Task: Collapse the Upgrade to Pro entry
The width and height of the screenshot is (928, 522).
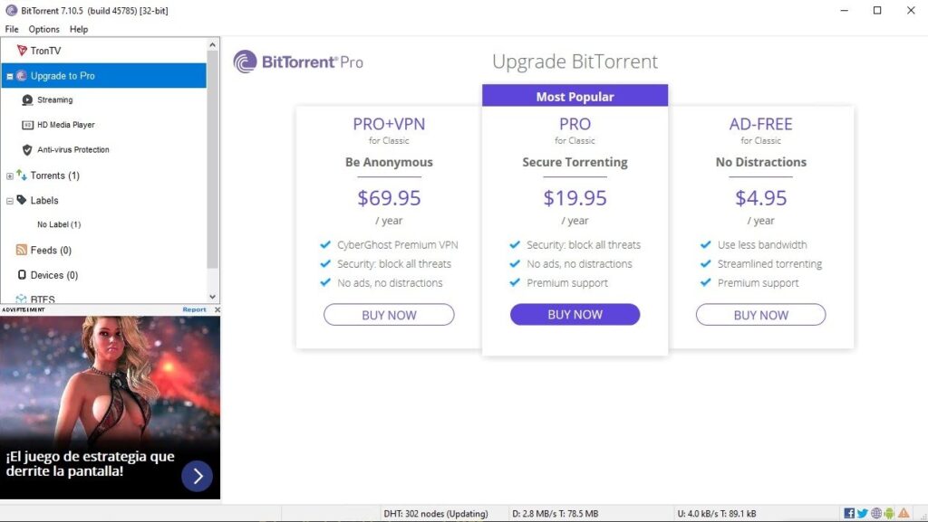Action: coord(12,76)
